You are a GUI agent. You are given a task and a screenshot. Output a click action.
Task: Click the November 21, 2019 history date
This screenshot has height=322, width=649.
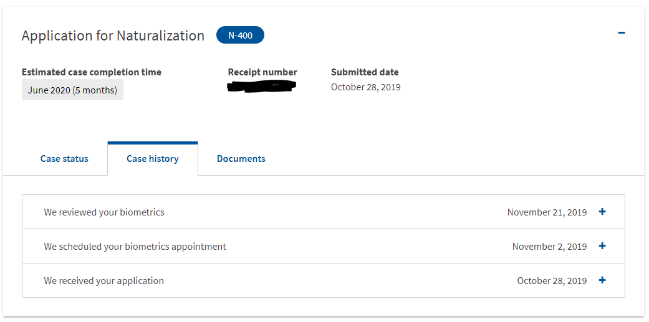(x=547, y=212)
